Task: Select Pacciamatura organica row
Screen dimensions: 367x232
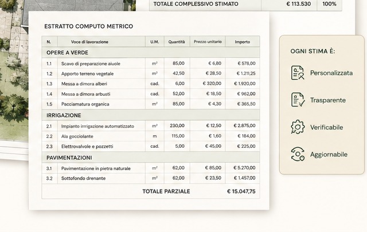Action: pyautogui.click(x=151, y=104)
